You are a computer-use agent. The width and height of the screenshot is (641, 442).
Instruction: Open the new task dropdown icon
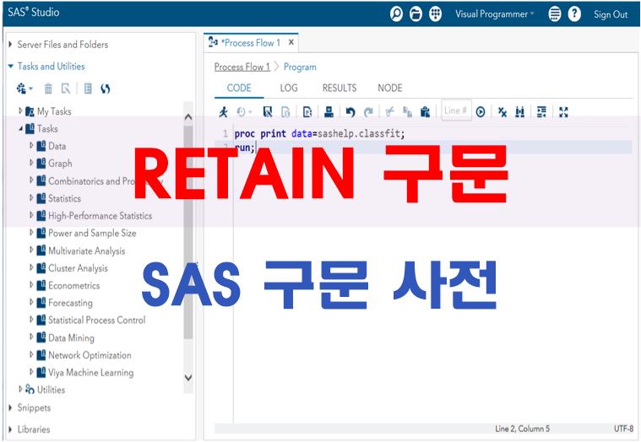point(24,89)
